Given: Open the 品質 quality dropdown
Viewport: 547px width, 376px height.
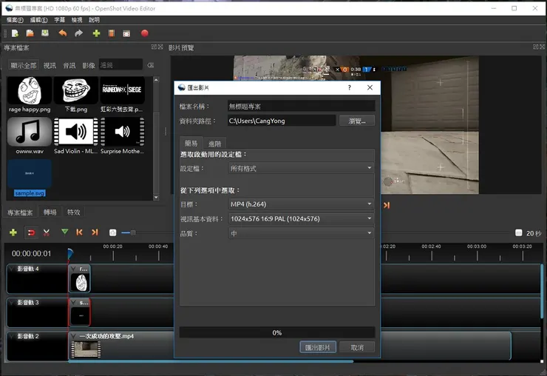Looking at the screenshot, I should pyautogui.click(x=299, y=233).
